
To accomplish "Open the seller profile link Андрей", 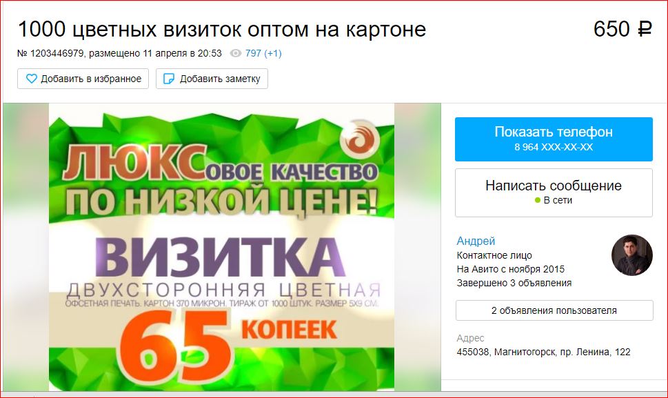I will point(476,241).
